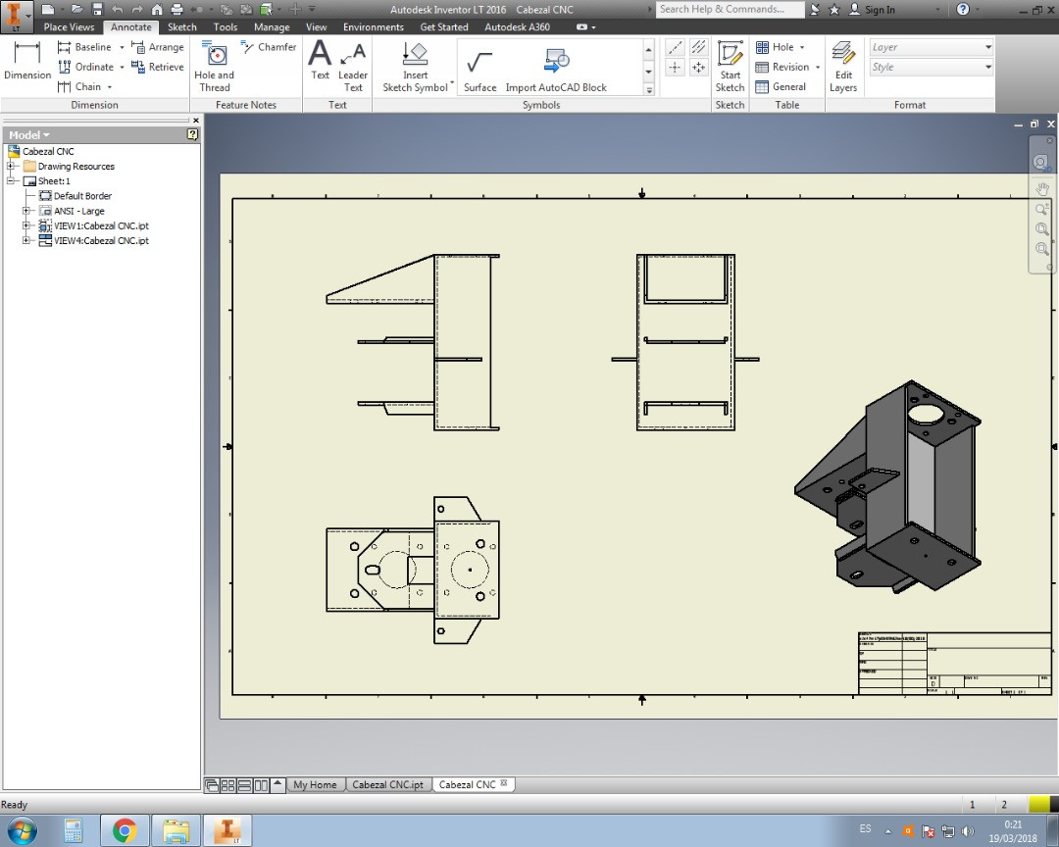Click the Baseline dimension tool
This screenshot has height=847, width=1059.
pos(85,47)
